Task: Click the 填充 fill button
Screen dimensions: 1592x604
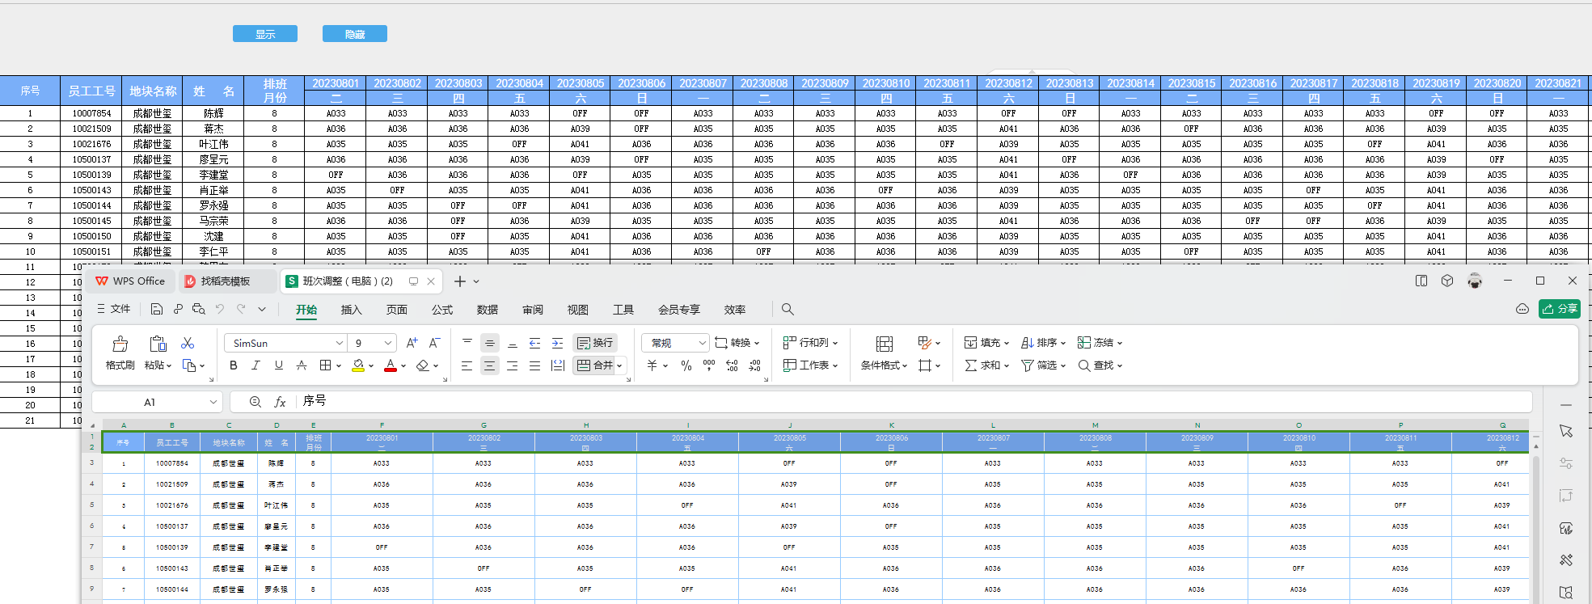Action: pos(986,343)
